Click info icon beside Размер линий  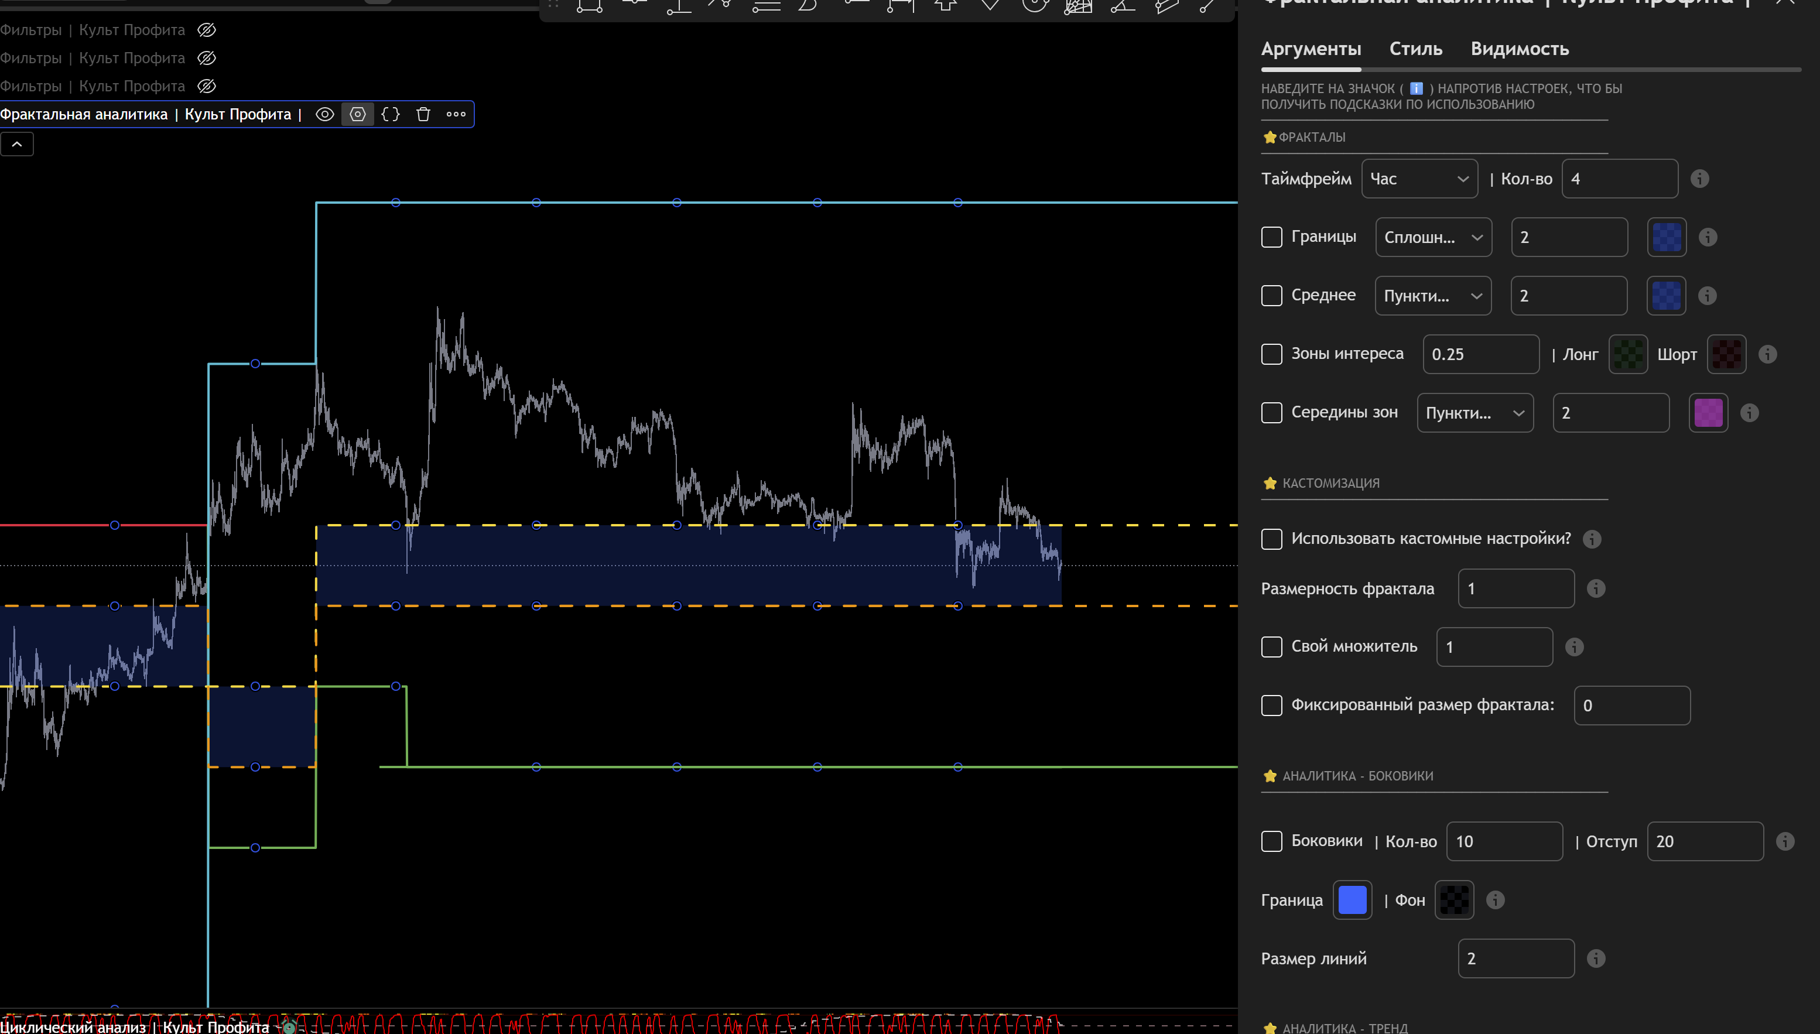click(x=1596, y=958)
